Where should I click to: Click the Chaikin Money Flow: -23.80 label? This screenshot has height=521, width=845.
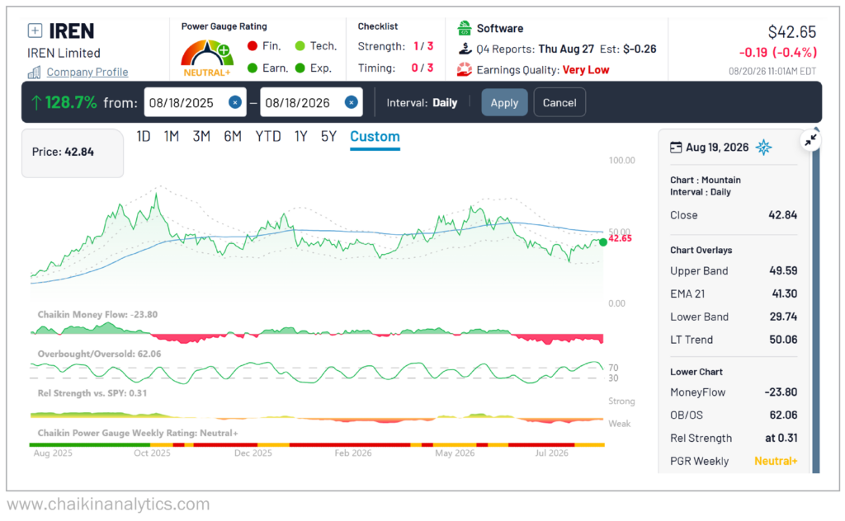[97, 315]
